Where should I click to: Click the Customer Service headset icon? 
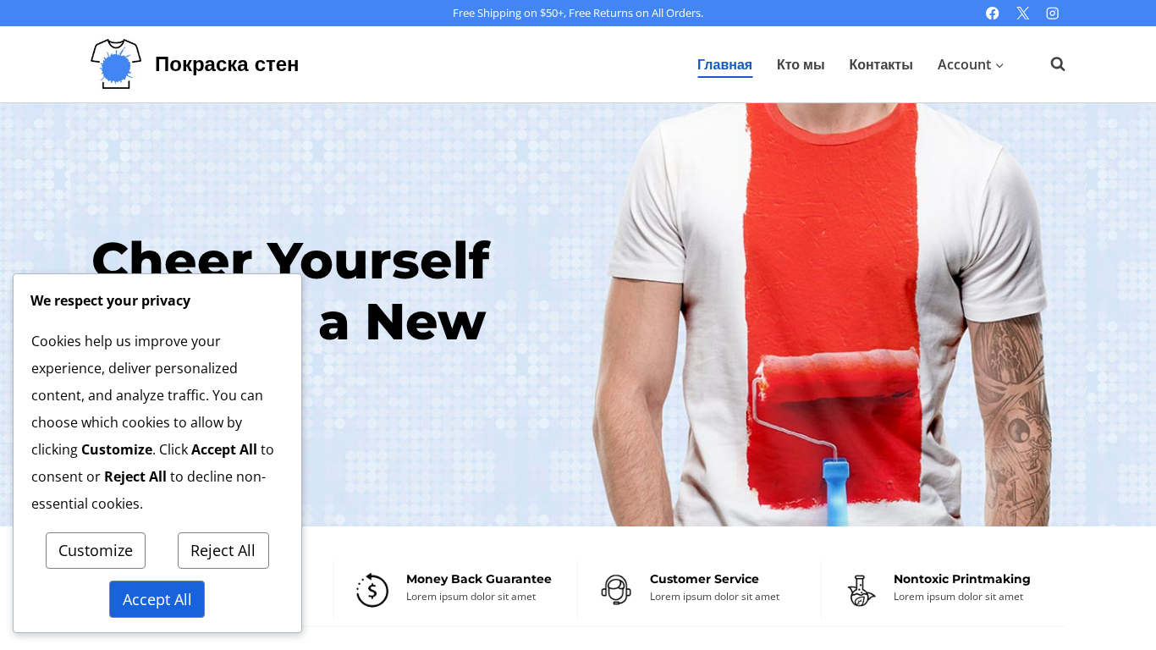pos(616,590)
